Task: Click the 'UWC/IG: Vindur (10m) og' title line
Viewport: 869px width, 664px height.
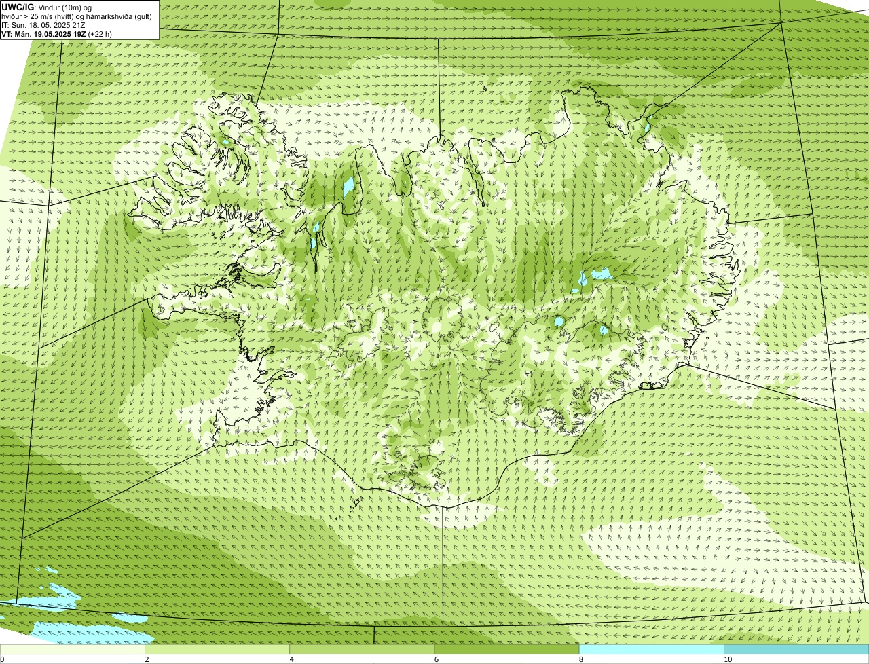Action: click(47, 7)
